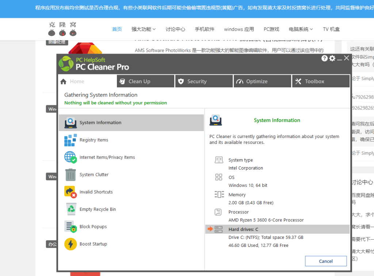Image resolution: width=374 pixels, height=276 pixels.
Task: Open the settings gear in PC Cleaner
Action: tap(332, 58)
